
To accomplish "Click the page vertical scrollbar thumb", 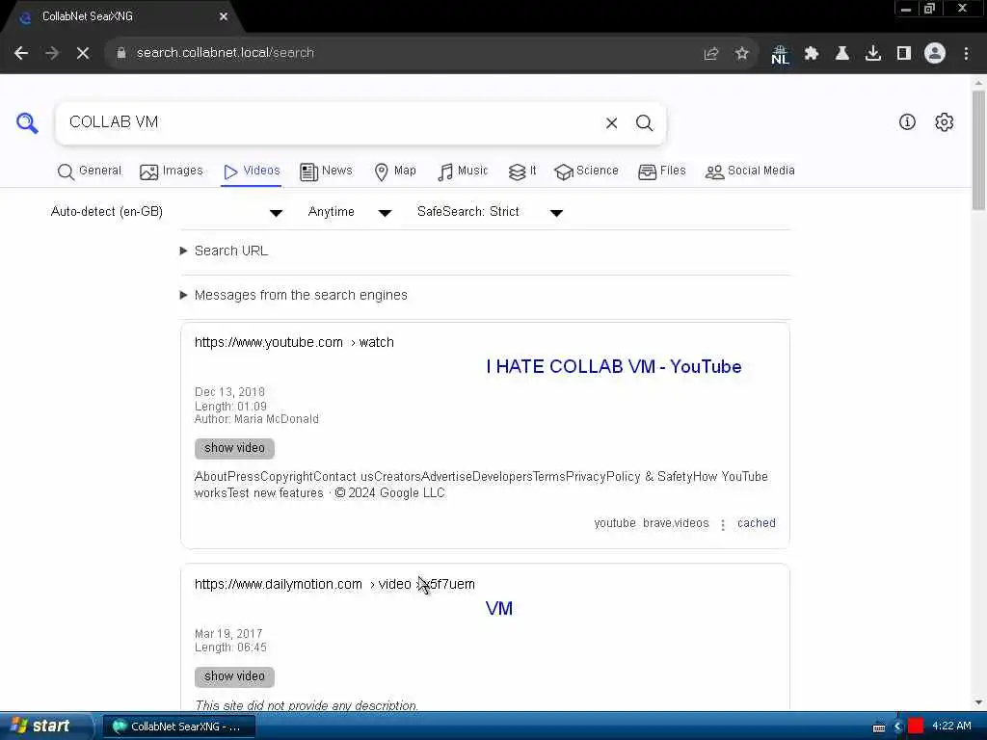I will (x=978, y=149).
